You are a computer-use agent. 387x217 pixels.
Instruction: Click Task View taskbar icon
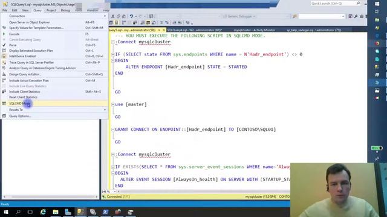point(30,212)
